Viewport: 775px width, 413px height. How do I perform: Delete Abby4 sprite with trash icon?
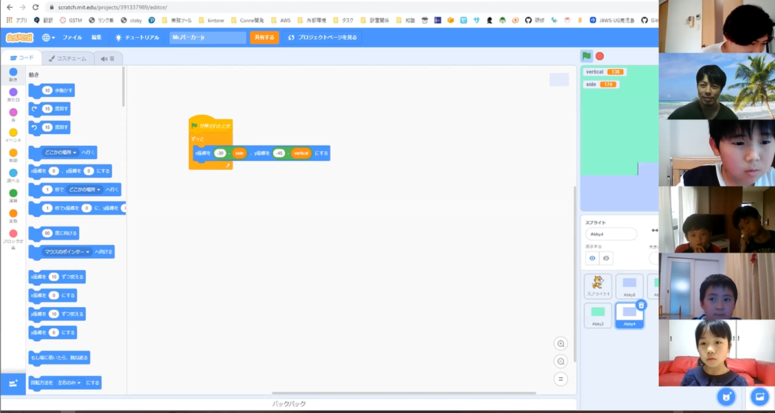(641, 305)
